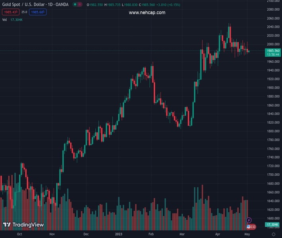Click the www.nehcap.com watermark text
Viewport: 282px width, 238px height.
(147, 13)
